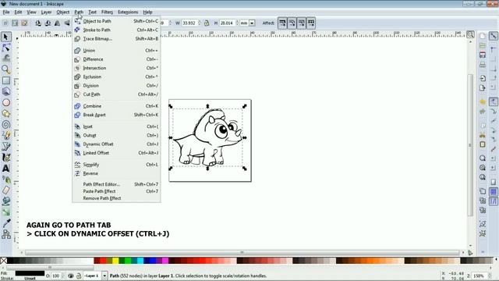Open the units mm dropdown
499x281 pixels.
coord(252,23)
